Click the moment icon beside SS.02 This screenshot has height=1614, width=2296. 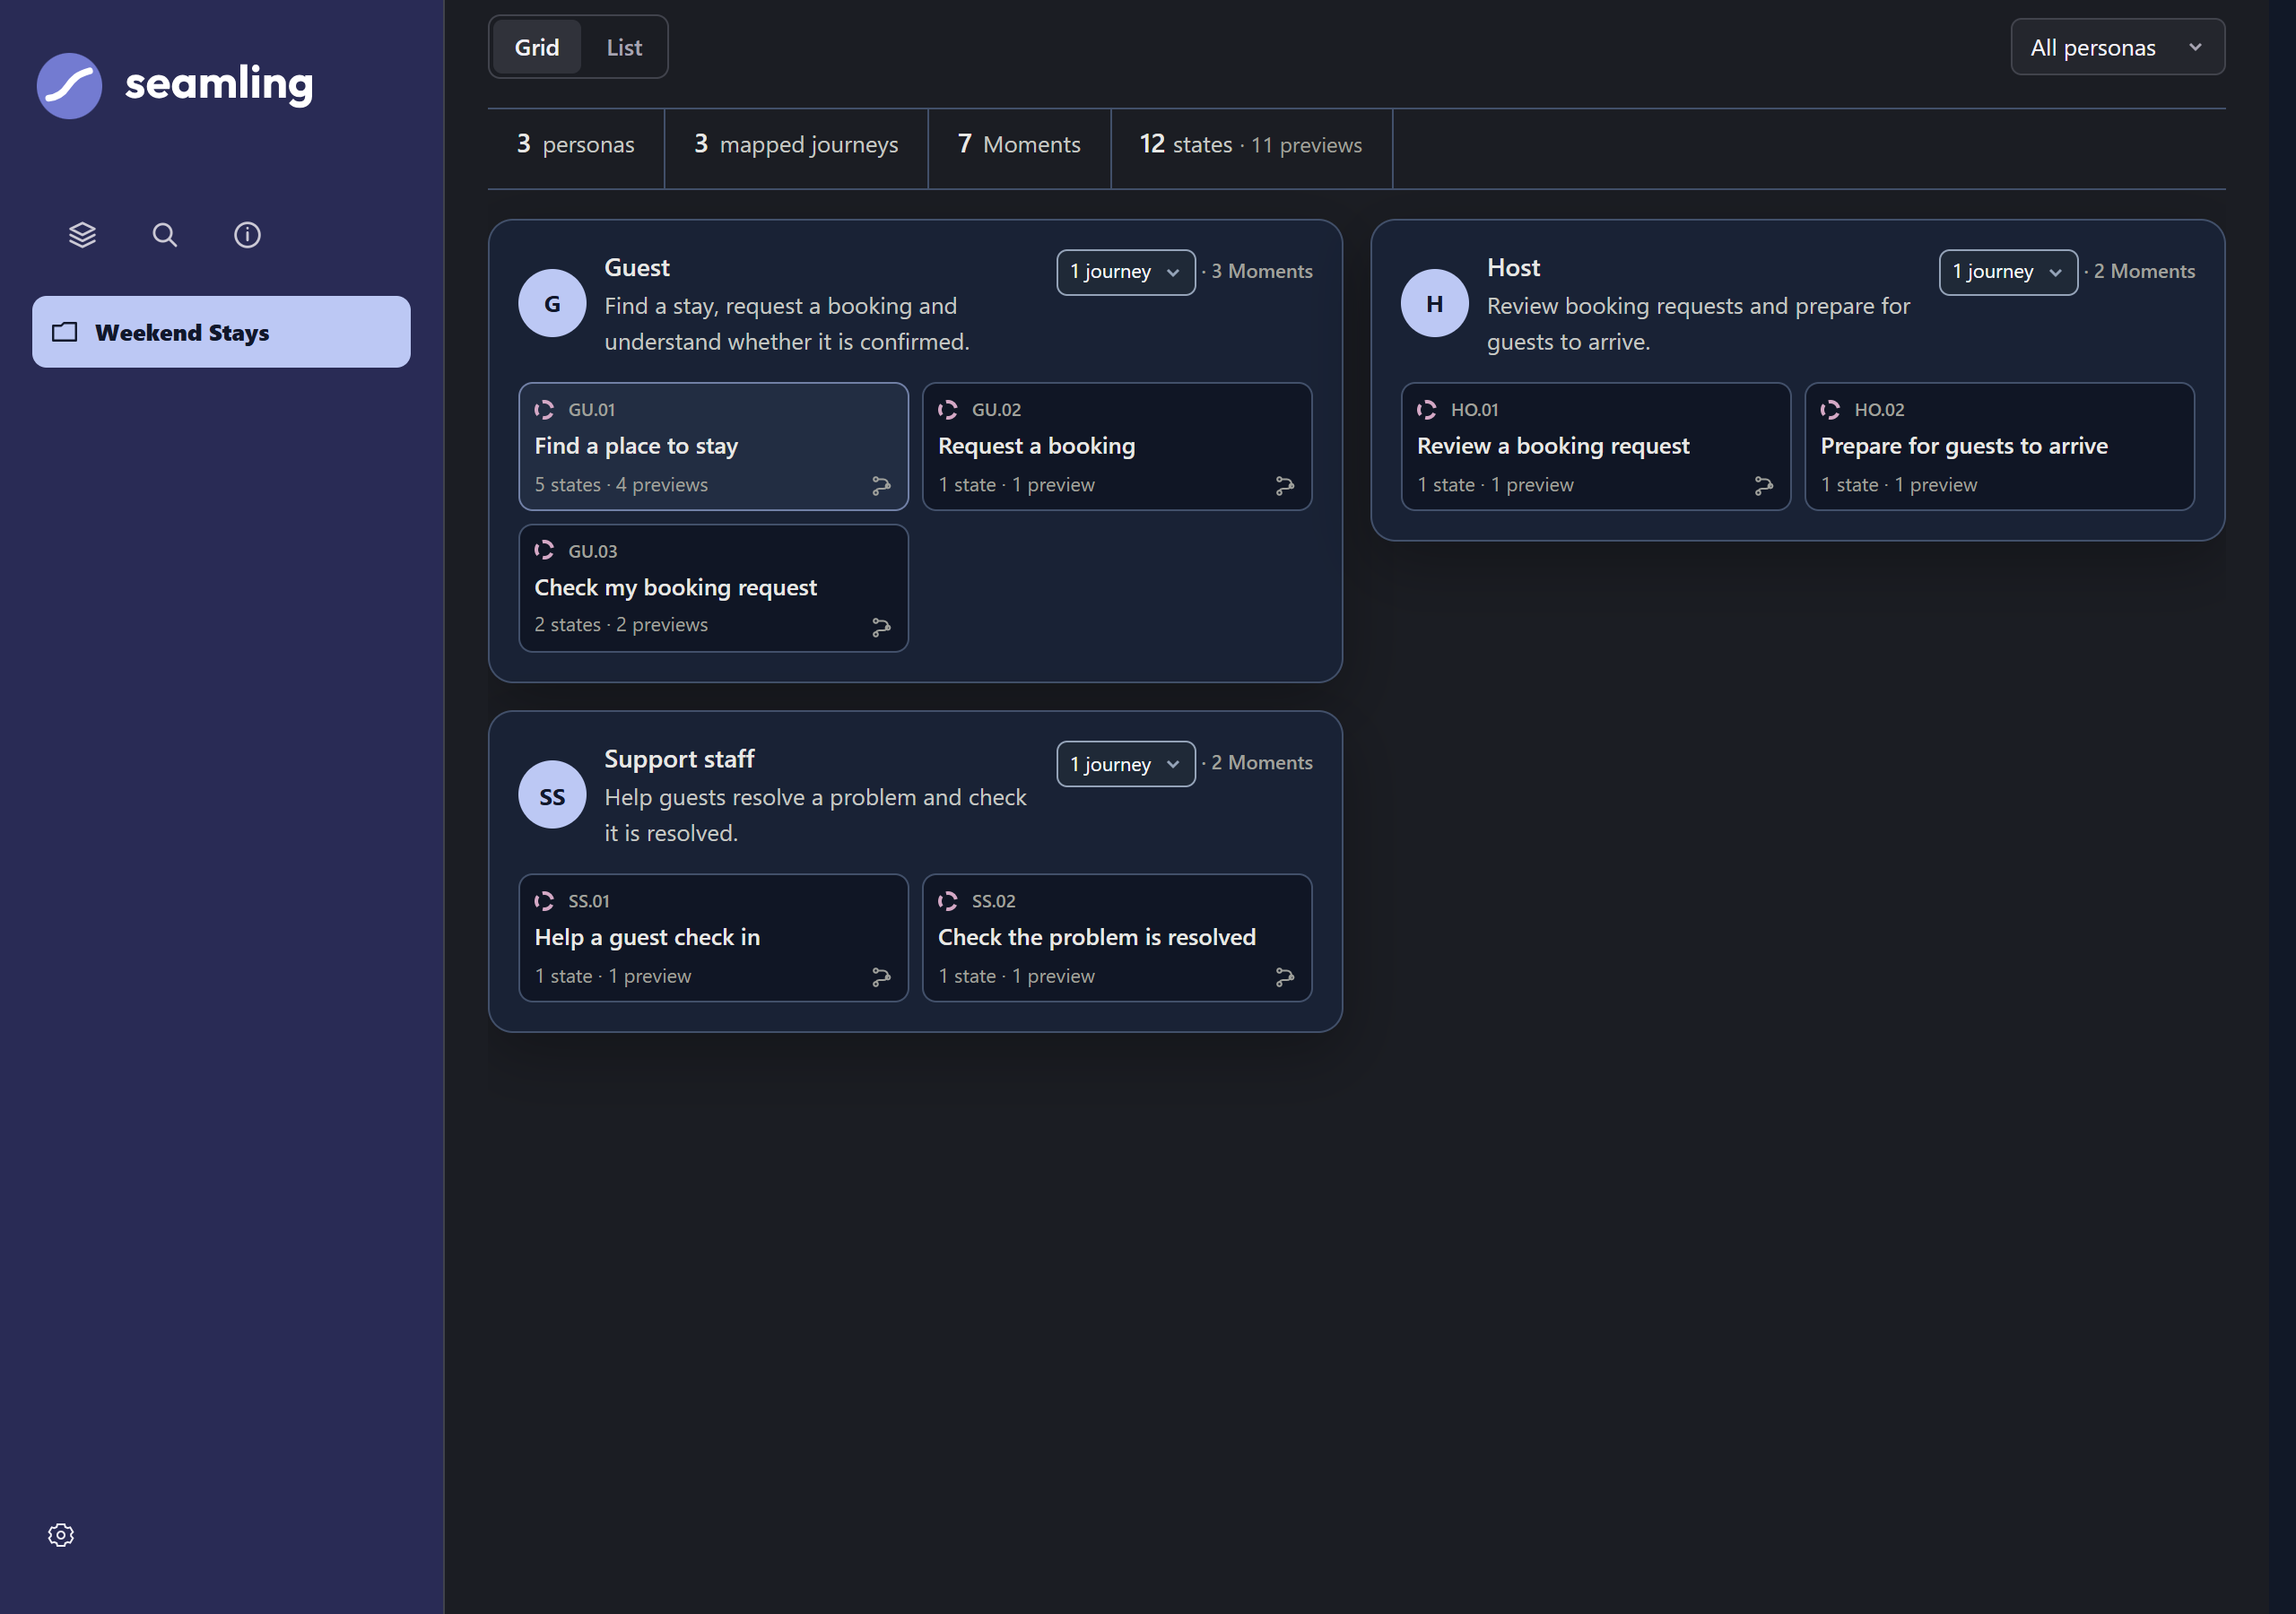click(x=948, y=901)
